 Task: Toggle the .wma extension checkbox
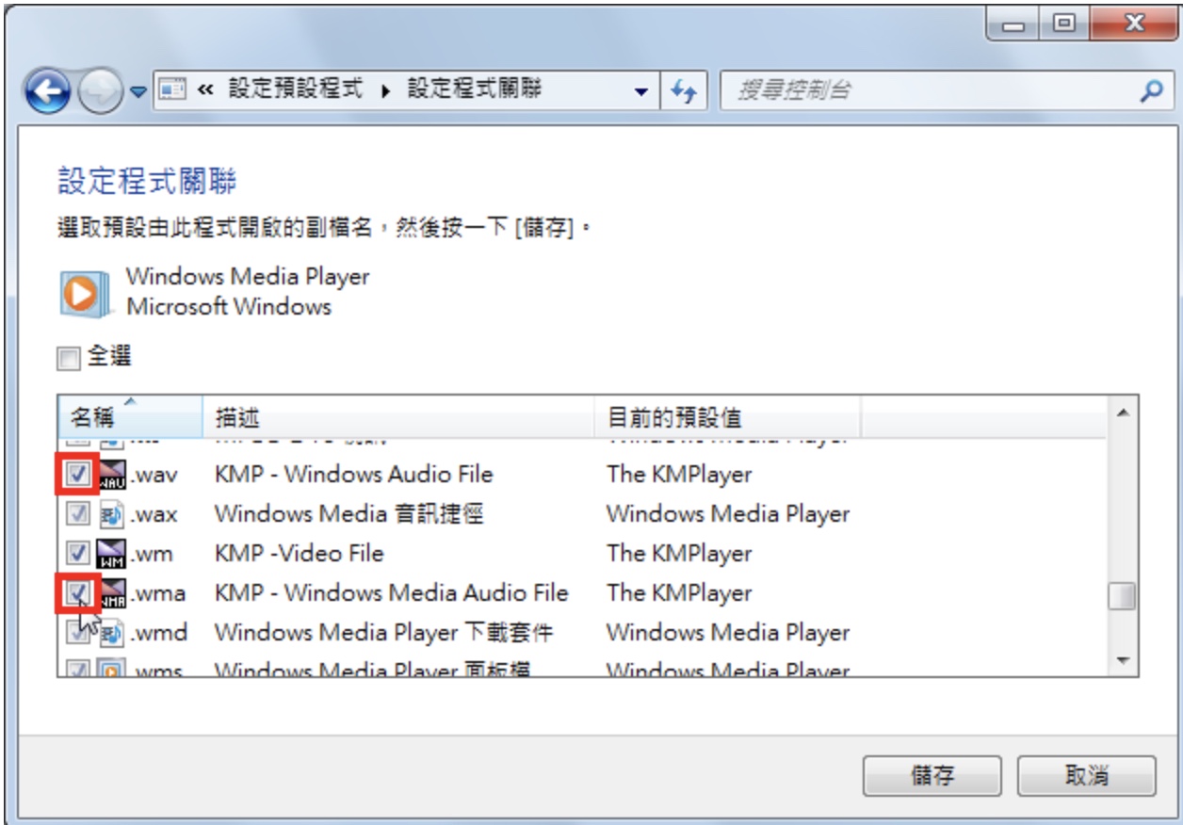coord(79,593)
